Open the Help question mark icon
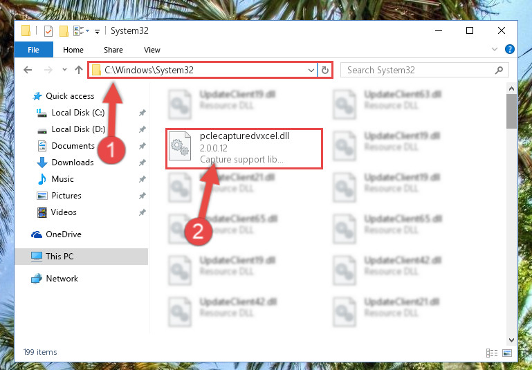Viewport: 532px width, 370px height. (510, 50)
